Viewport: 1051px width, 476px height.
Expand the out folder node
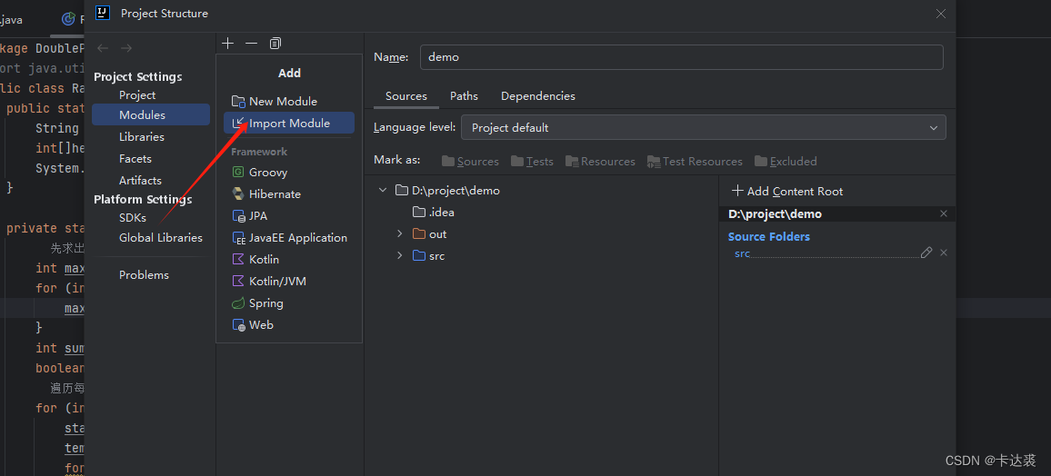point(399,234)
